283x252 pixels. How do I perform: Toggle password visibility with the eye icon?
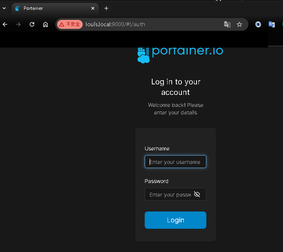point(197,194)
